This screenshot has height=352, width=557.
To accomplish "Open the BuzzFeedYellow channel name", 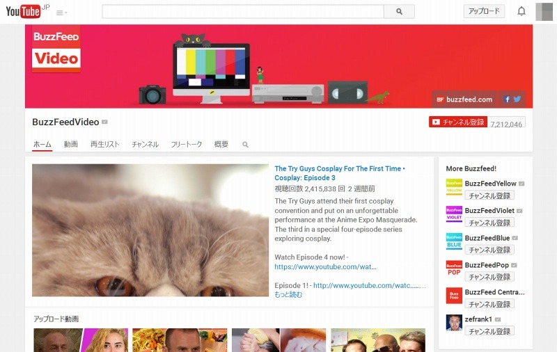I will (x=491, y=184).
